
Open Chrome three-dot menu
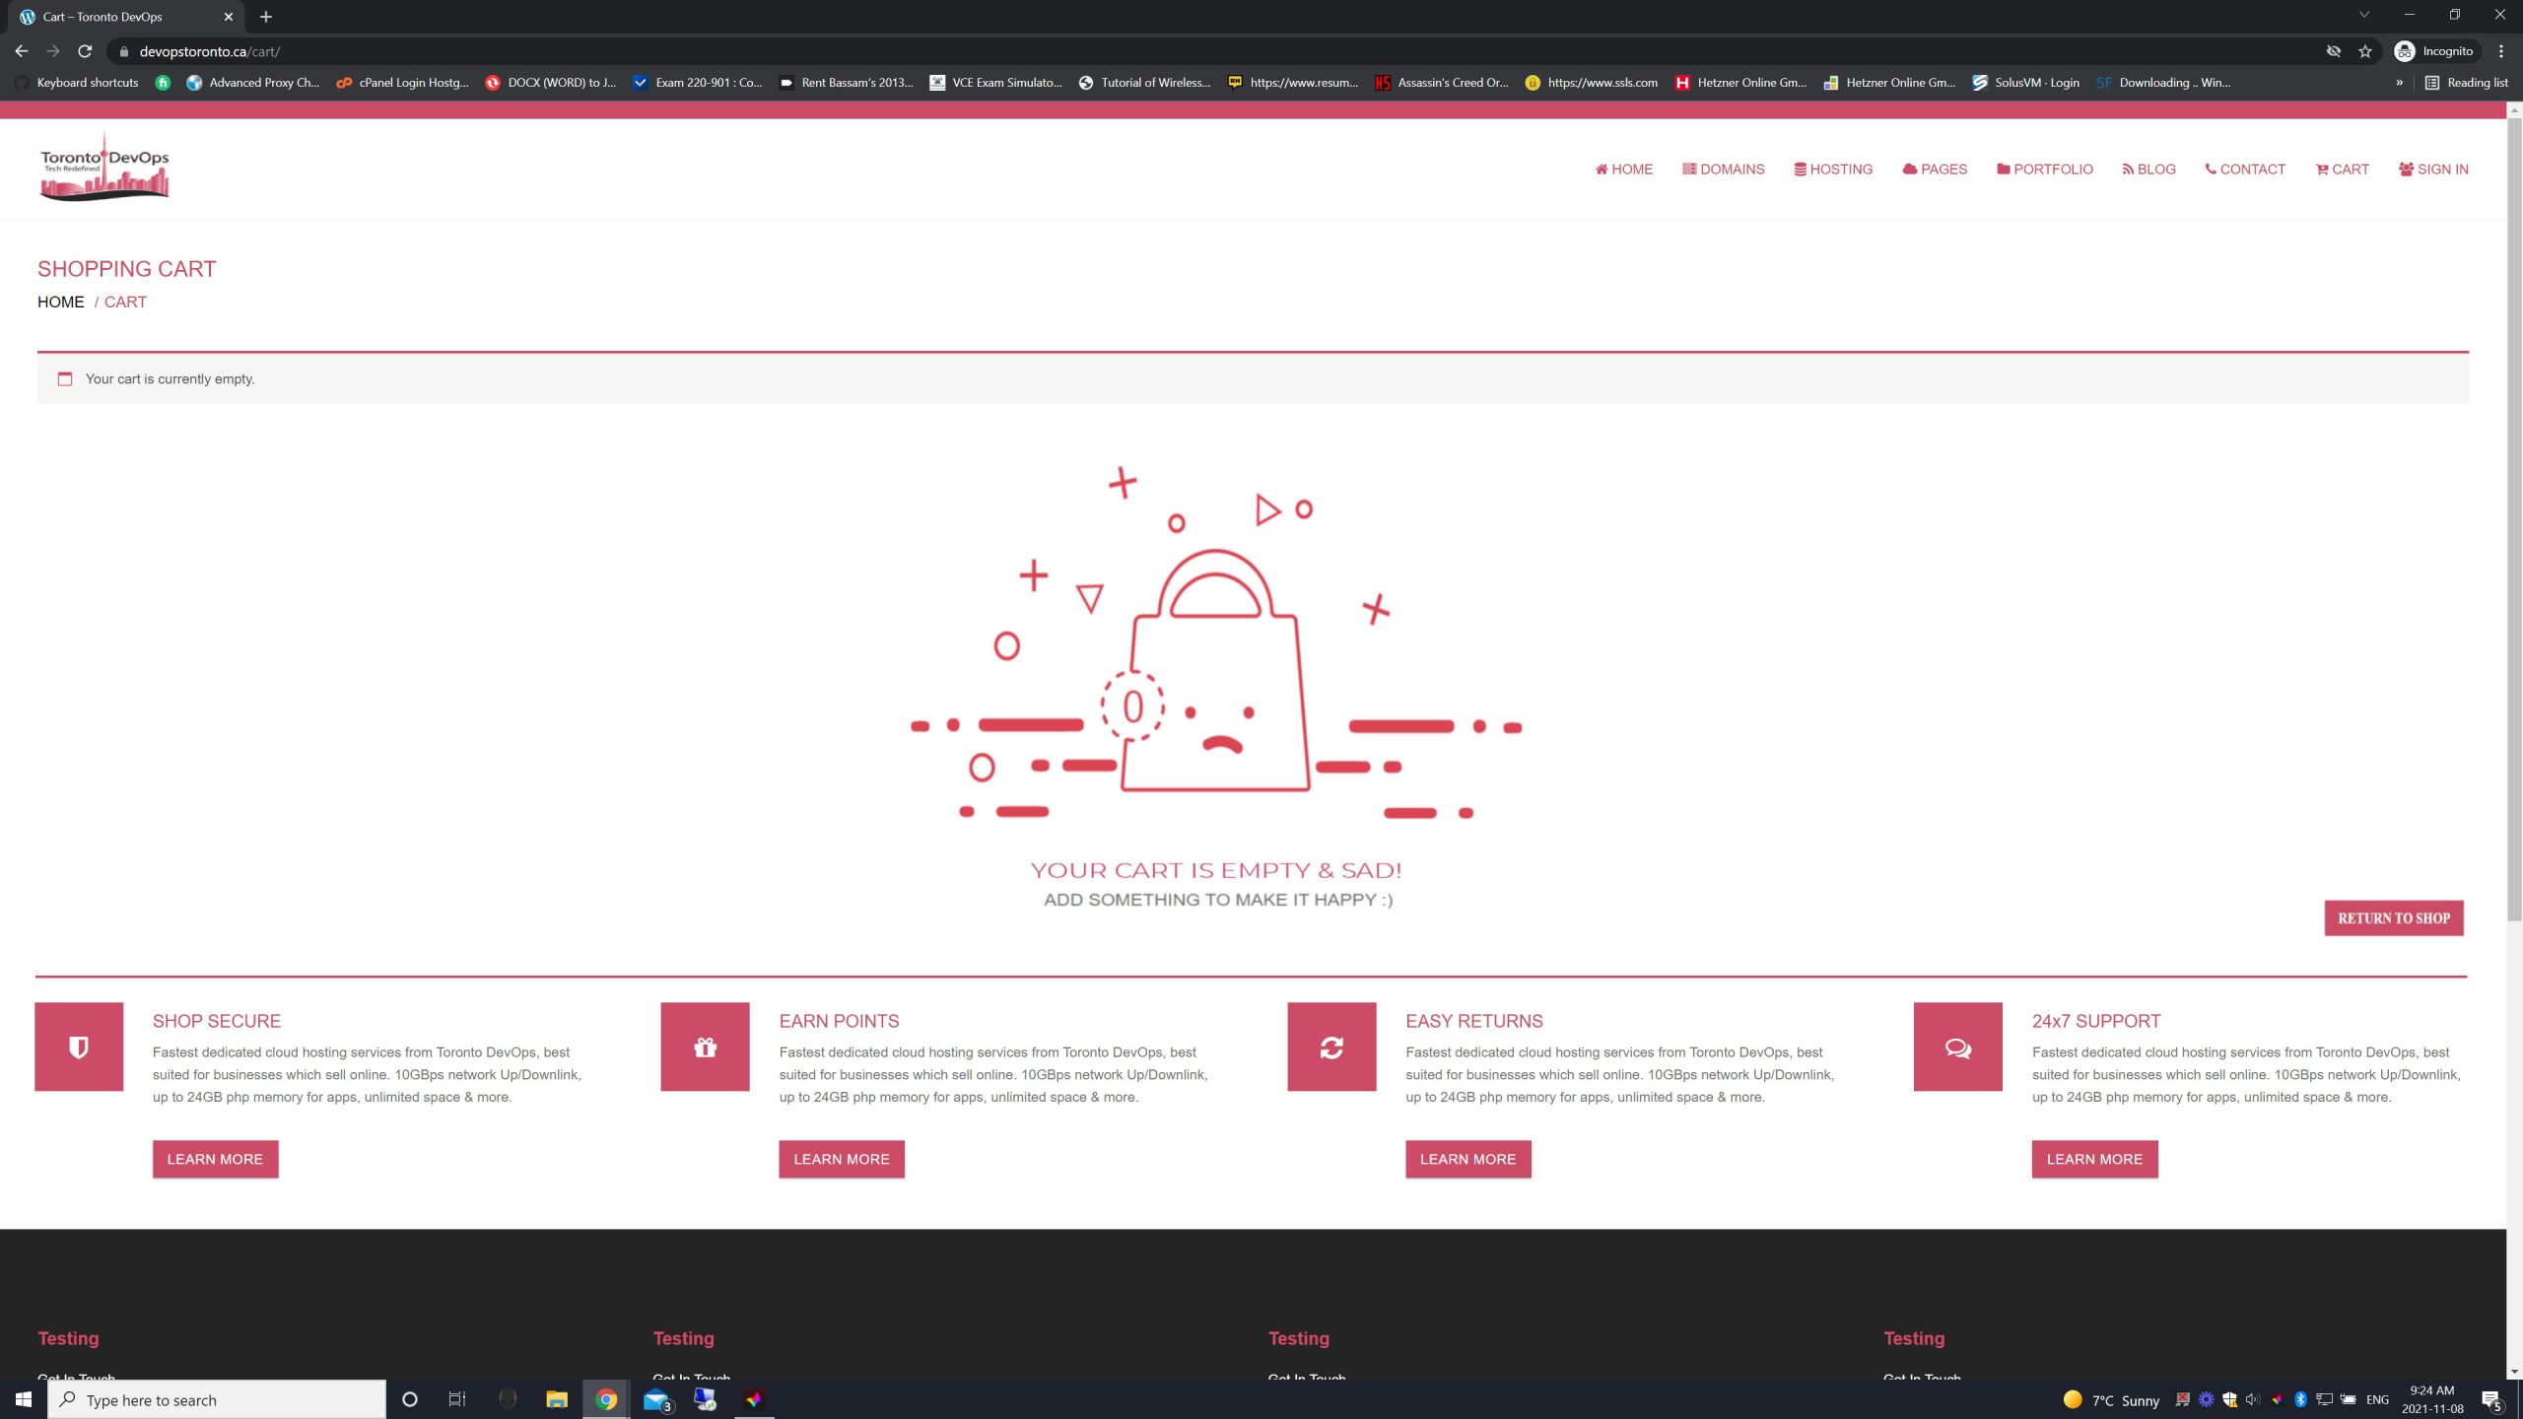pyautogui.click(x=2501, y=51)
